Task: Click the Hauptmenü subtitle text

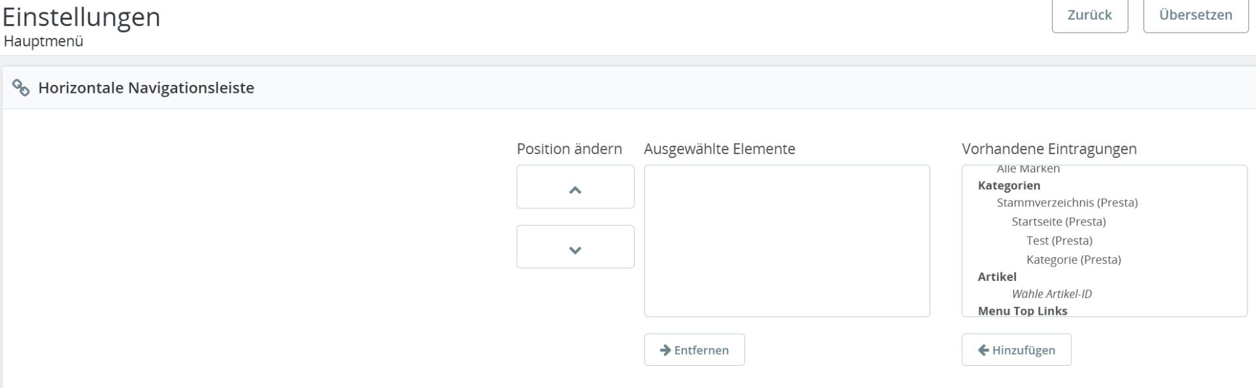Action: pos(43,41)
